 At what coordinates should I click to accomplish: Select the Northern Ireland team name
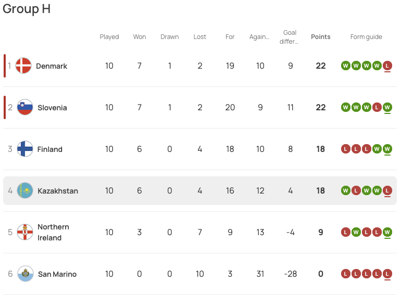(x=53, y=233)
